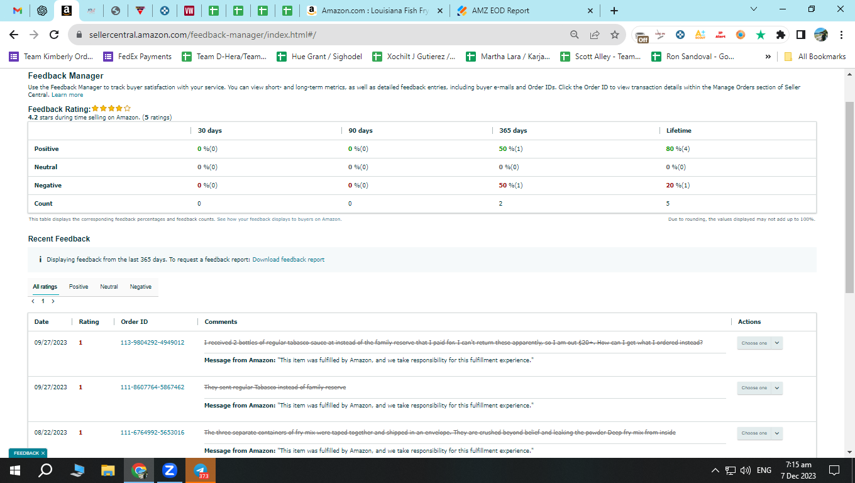This screenshot has width=855, height=483.
Task: Switch to the ChatGPT browser tab
Action: 42,11
